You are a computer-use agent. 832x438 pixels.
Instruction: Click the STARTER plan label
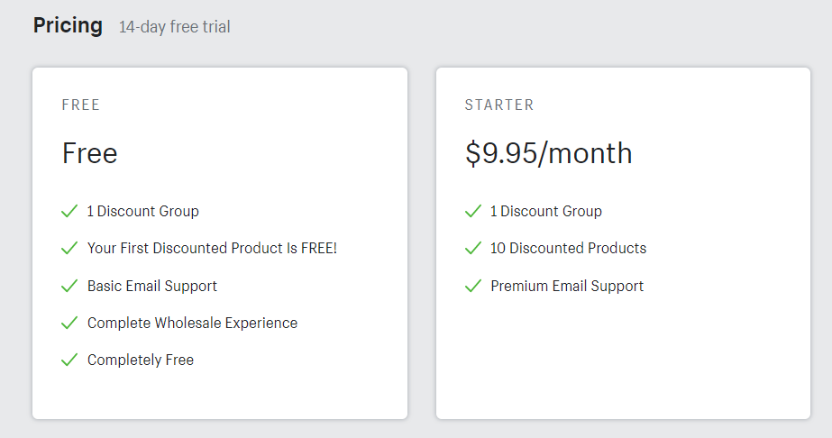[499, 105]
